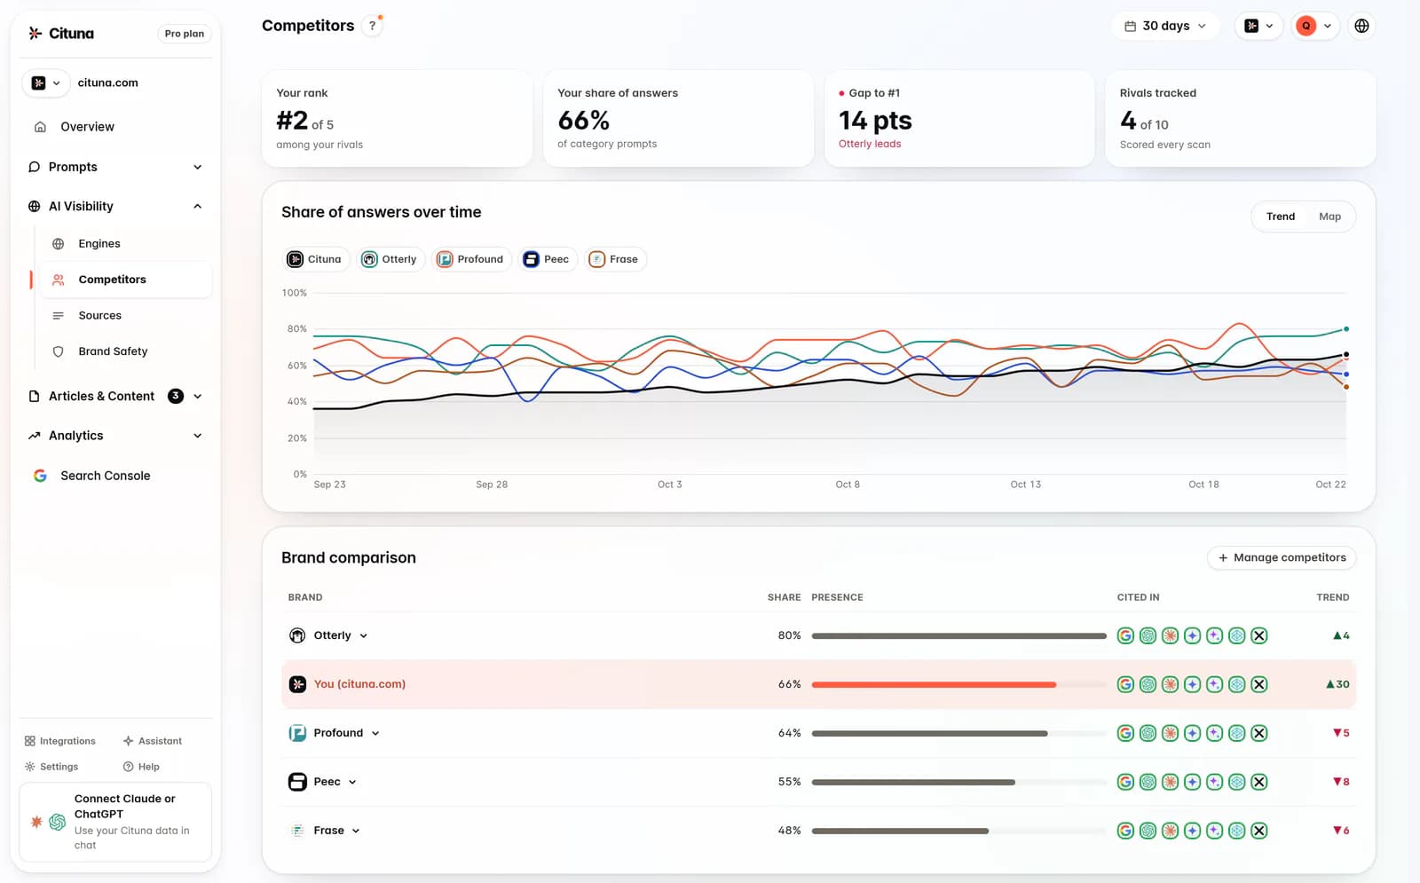Expand the Otterly row chevron
This screenshot has height=883, width=1420.
(364, 636)
